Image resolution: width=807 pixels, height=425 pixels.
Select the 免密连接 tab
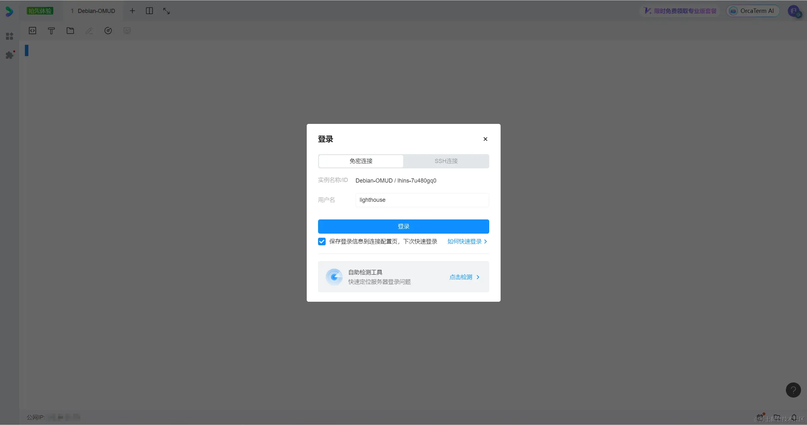click(361, 161)
